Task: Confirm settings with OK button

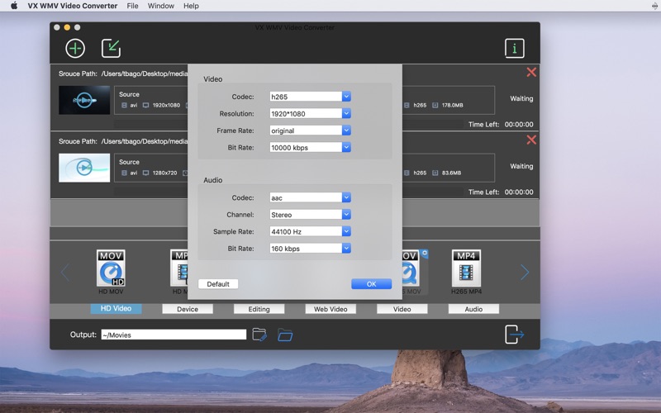Action: [x=371, y=284]
